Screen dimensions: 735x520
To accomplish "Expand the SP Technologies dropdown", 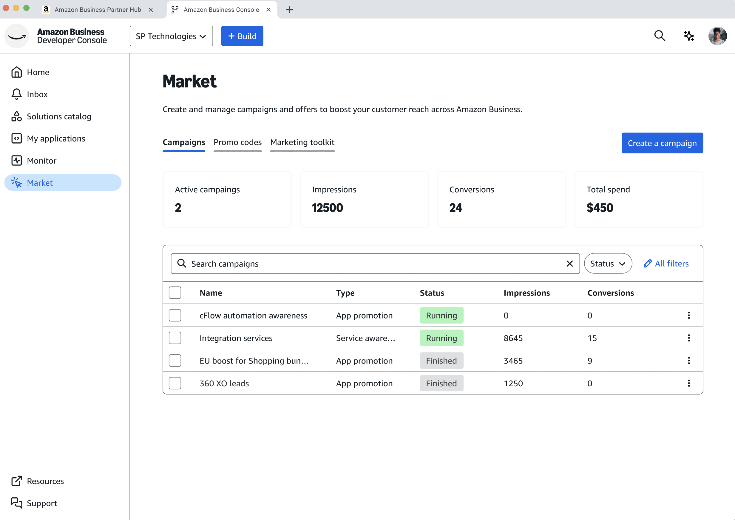I will pyautogui.click(x=171, y=36).
